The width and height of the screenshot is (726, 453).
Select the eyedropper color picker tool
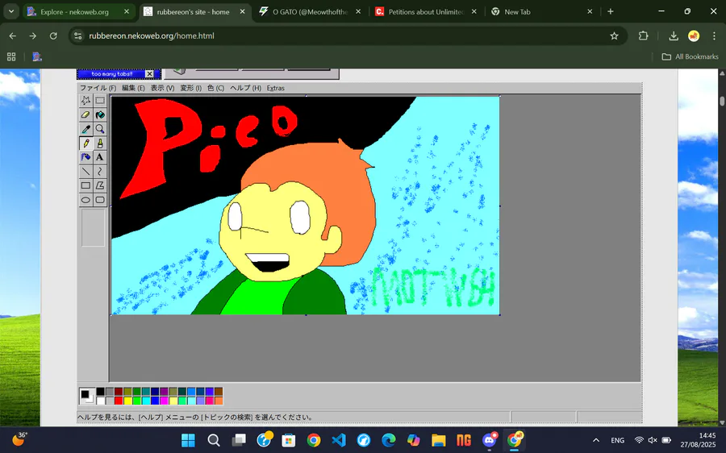point(86,129)
